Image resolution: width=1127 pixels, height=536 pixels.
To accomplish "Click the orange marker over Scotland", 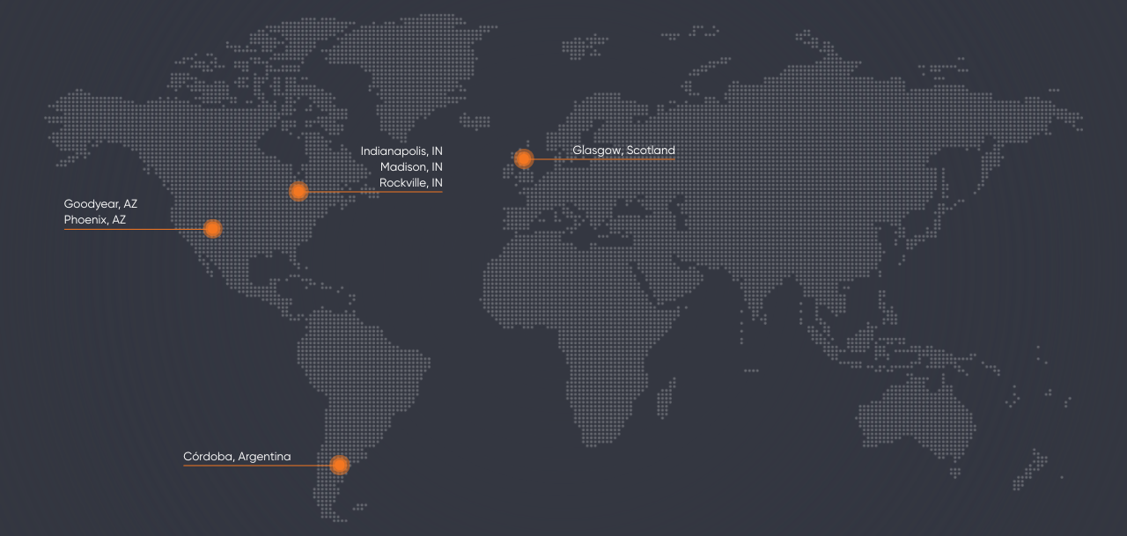I will tap(524, 159).
